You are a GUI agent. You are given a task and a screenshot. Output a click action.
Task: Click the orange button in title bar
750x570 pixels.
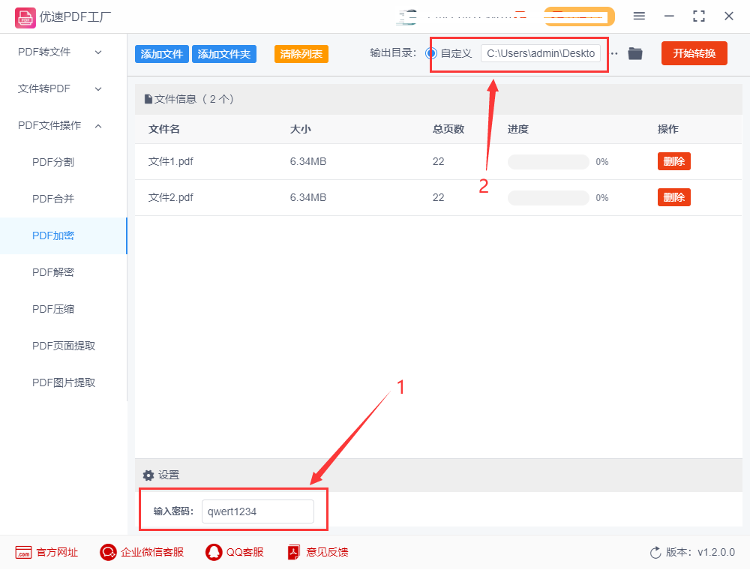[x=579, y=16]
